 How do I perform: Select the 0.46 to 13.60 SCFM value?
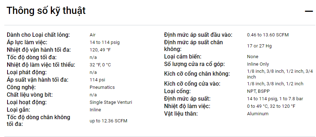[x=268, y=35]
